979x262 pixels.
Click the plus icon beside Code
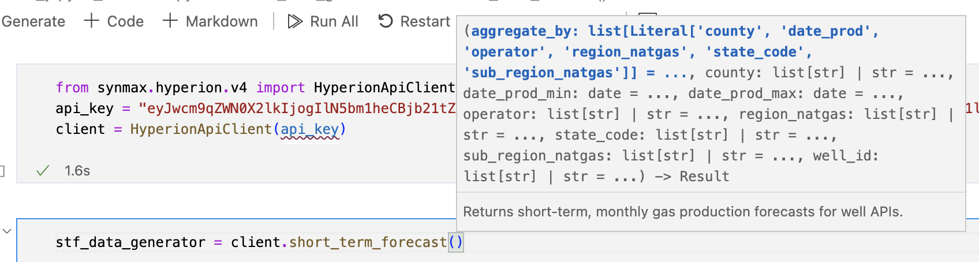pyautogui.click(x=91, y=21)
